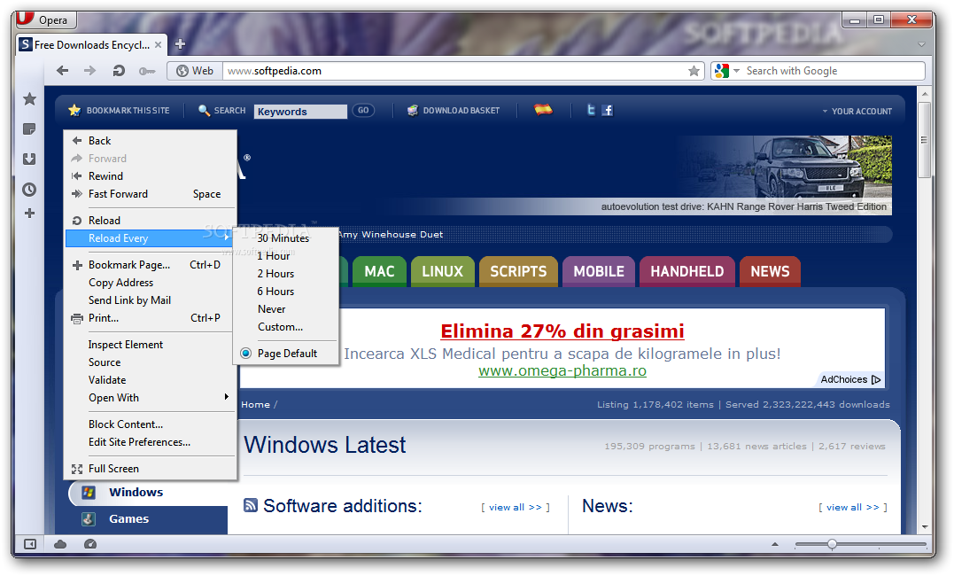The image size is (954, 576).
Task: Choose Custom... reload interval
Action: pyautogui.click(x=286, y=326)
